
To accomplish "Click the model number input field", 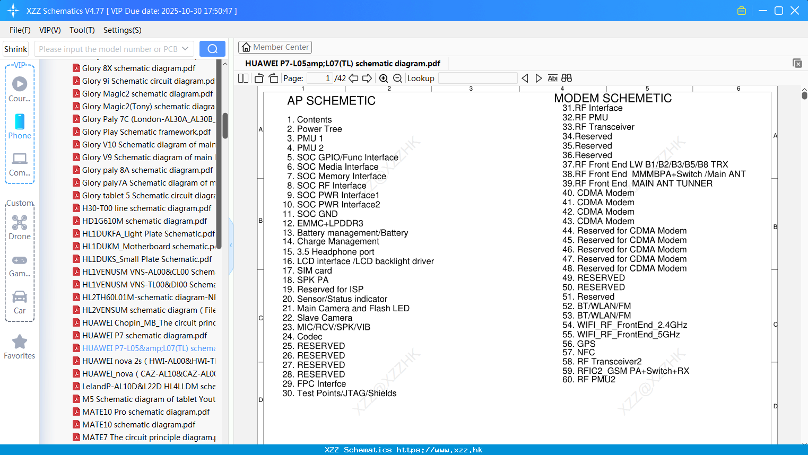I will pyautogui.click(x=108, y=49).
